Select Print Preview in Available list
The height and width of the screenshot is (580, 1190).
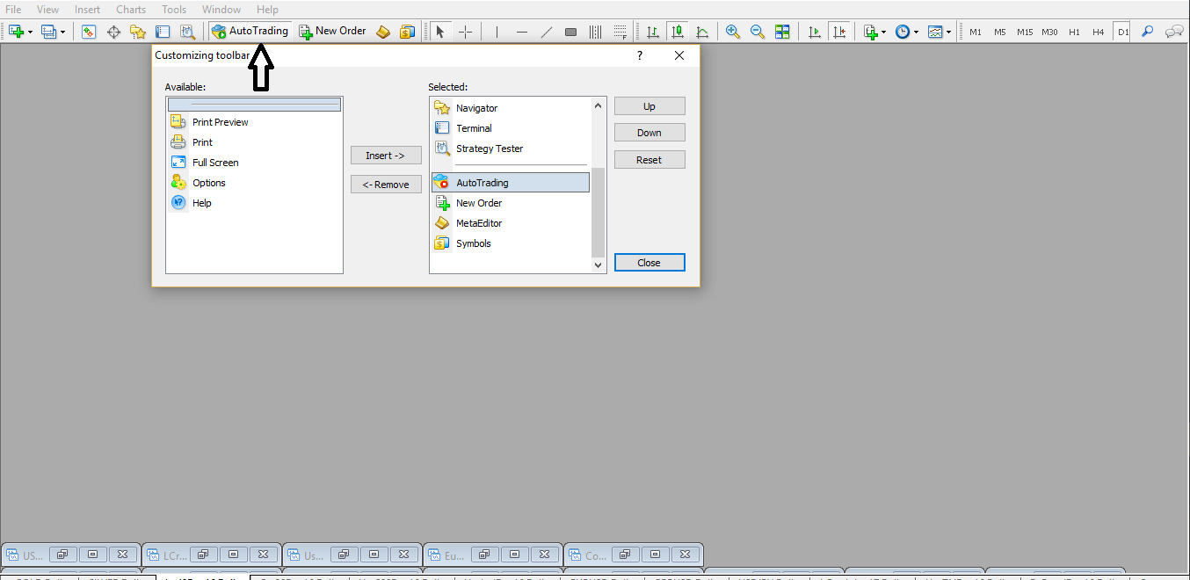point(254,122)
